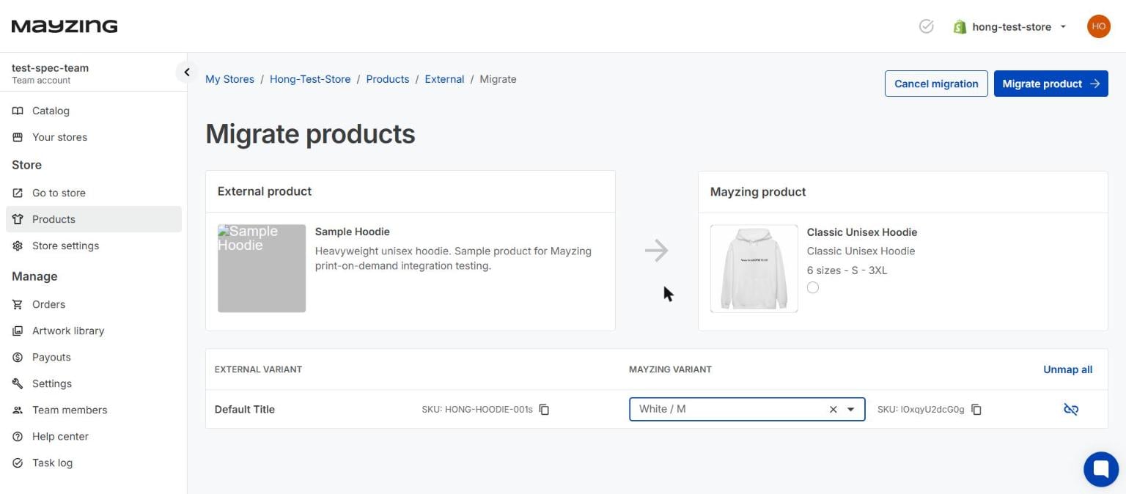Click the Store settings gear icon
This screenshot has height=494, width=1126.
18,246
